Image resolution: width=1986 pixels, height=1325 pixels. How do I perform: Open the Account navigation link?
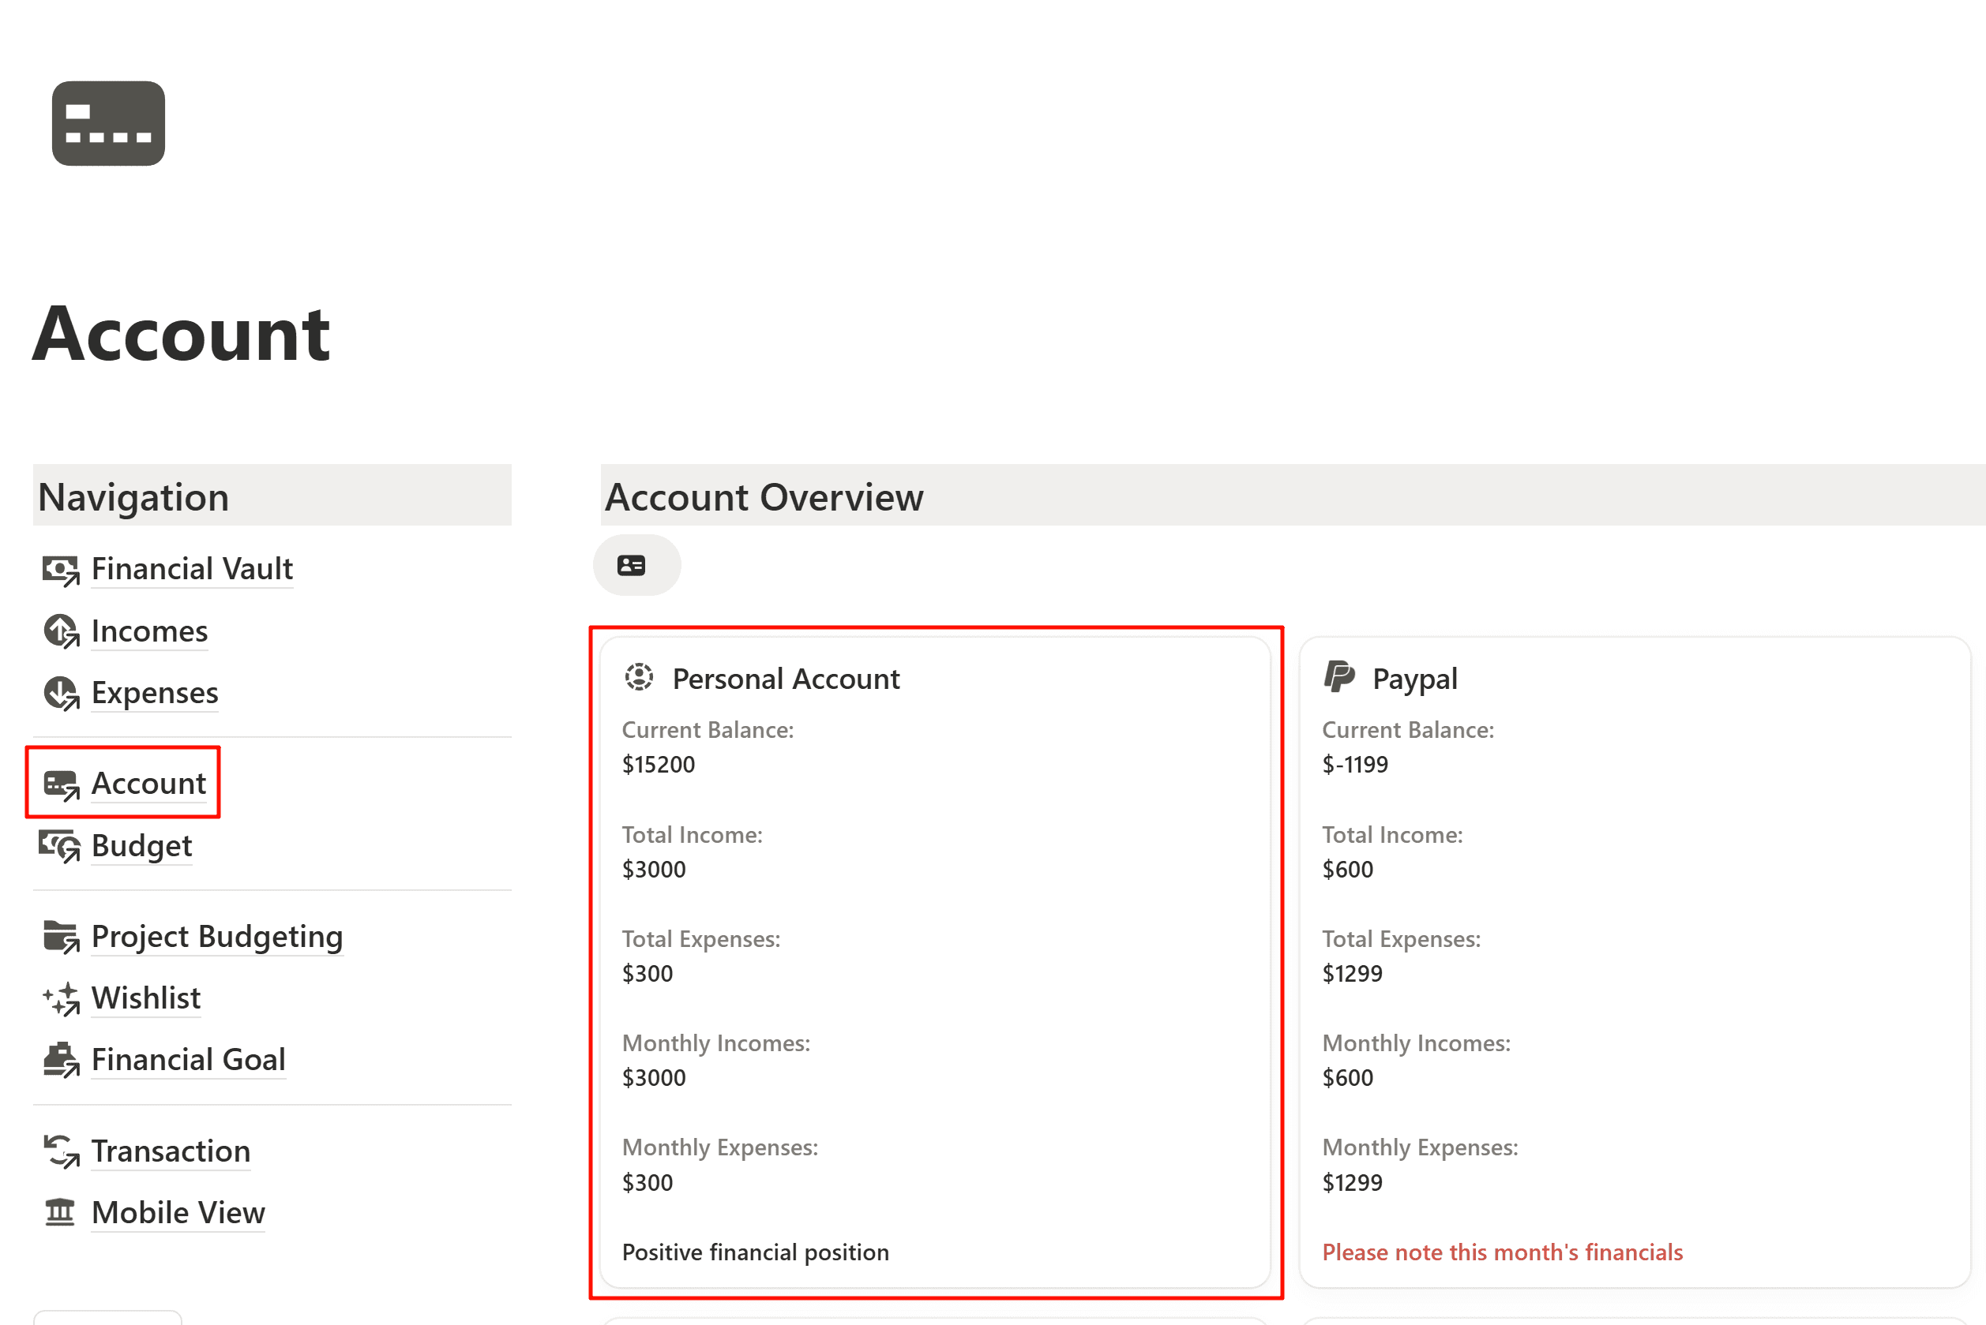coord(148,784)
